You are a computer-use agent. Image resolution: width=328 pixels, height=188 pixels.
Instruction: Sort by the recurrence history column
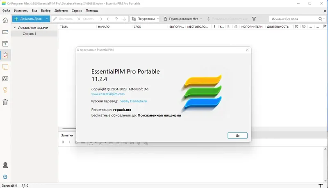click(304, 27)
